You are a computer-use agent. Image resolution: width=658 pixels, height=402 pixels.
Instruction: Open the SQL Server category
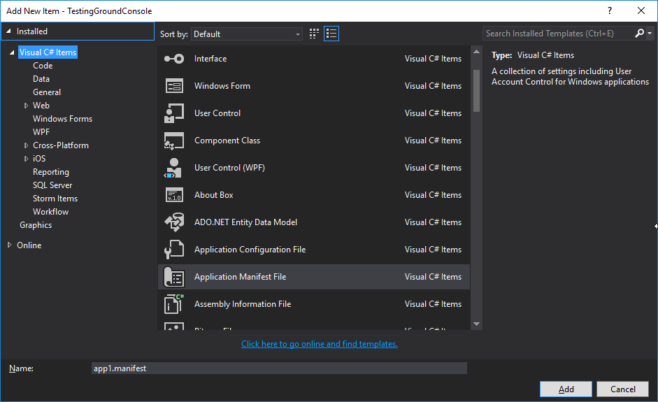pyautogui.click(x=52, y=185)
